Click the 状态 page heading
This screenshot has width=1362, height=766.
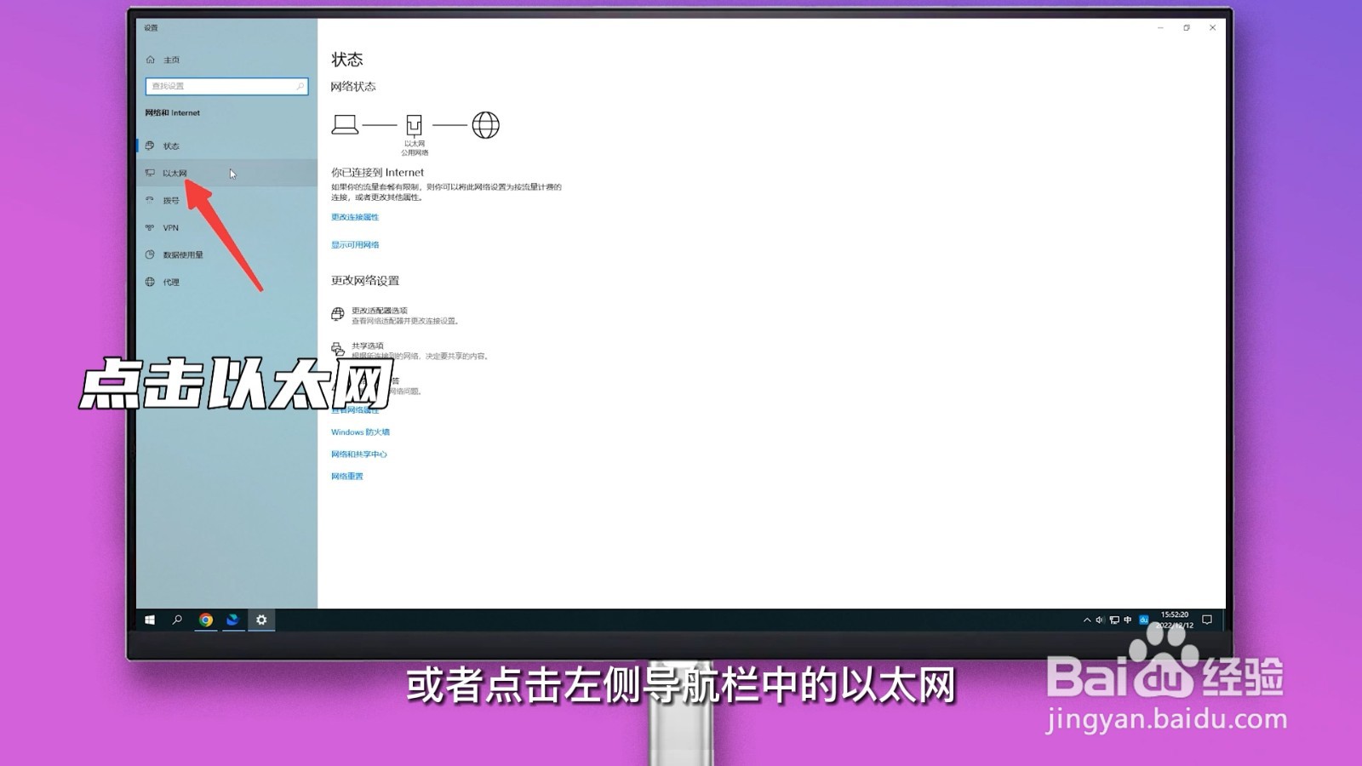click(x=347, y=60)
